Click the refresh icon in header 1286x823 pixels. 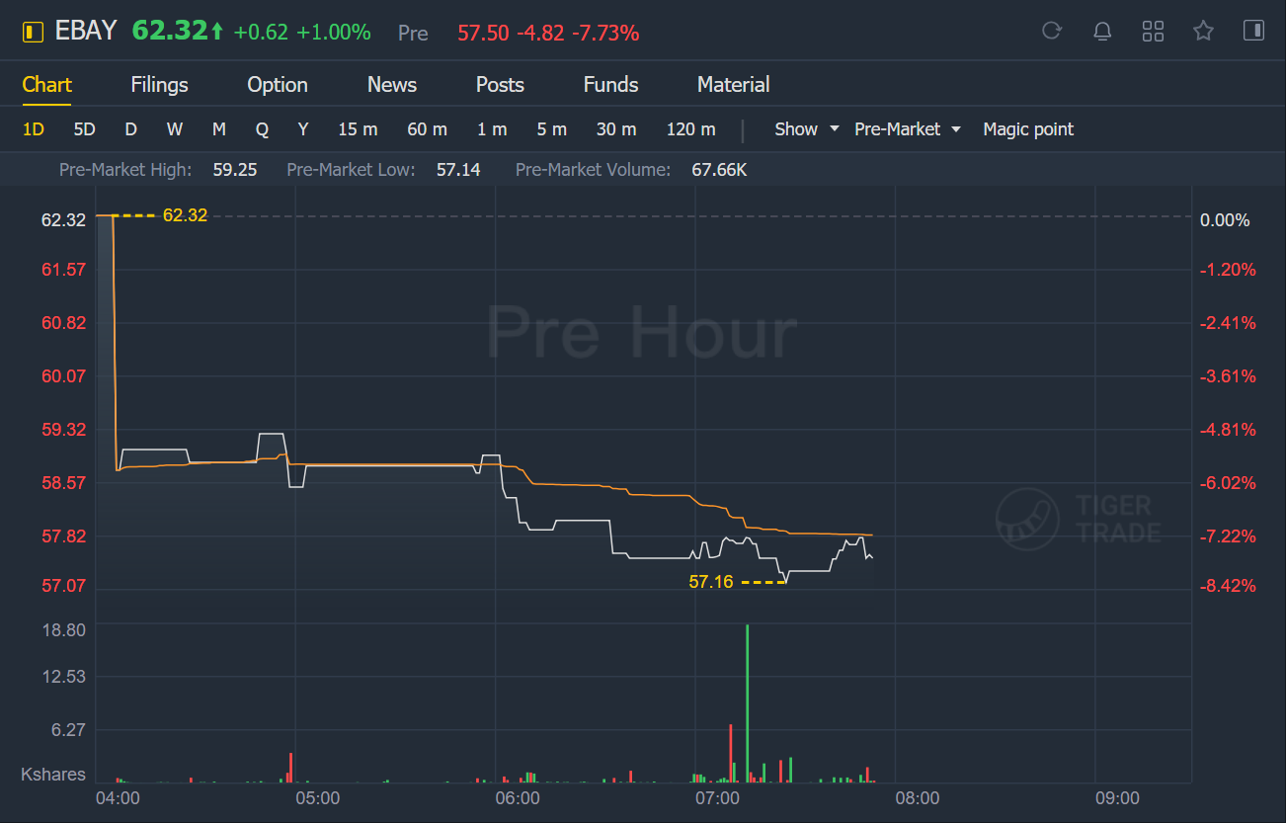[1052, 31]
